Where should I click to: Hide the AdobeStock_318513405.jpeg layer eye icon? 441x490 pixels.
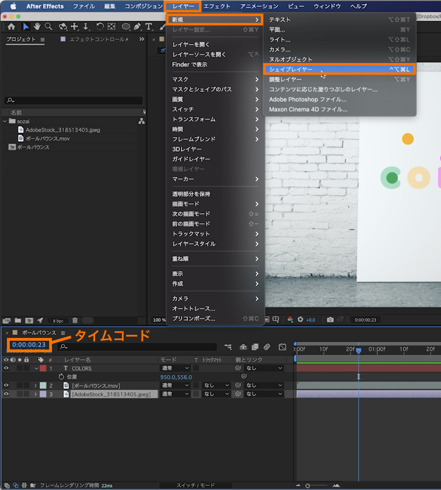coord(6,394)
